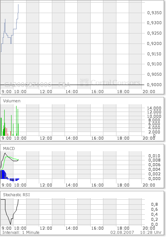This screenshot has width=166, height=237.
Task: Select the 0,9050 price axis value
Action: (x=154, y=74)
